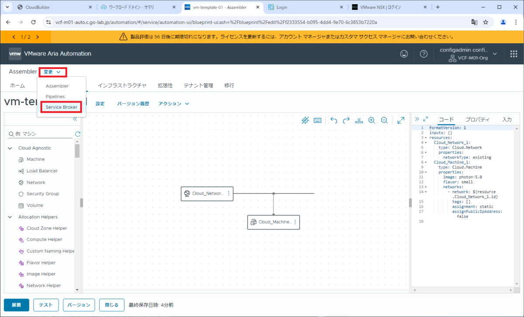Select Service Broker from the dropdown

click(62, 107)
